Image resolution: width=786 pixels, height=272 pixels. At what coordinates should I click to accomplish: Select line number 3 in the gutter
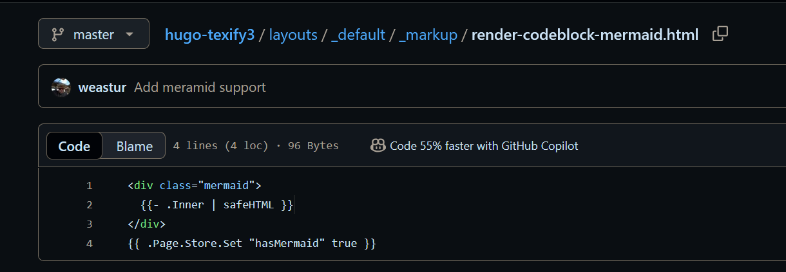[x=90, y=224]
